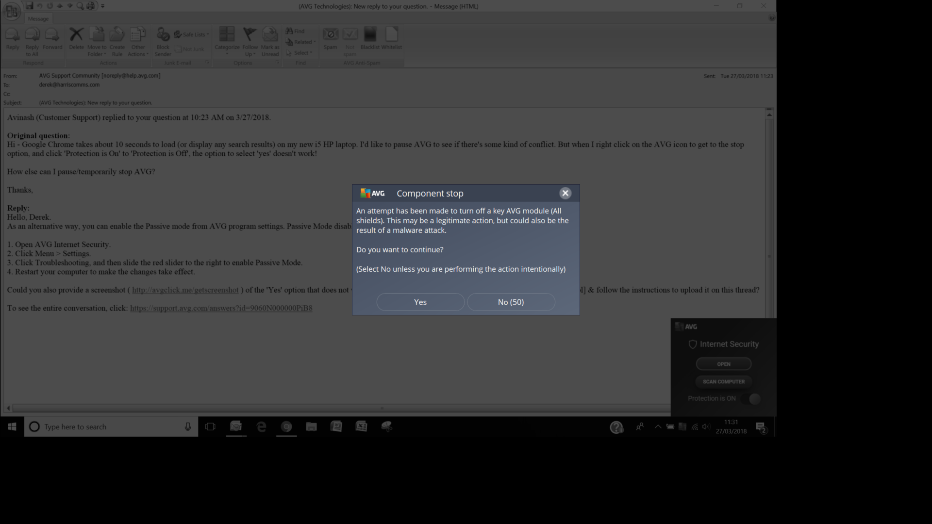932x524 pixels.
Task: Click print preview magnifier icon
Action: (x=80, y=6)
